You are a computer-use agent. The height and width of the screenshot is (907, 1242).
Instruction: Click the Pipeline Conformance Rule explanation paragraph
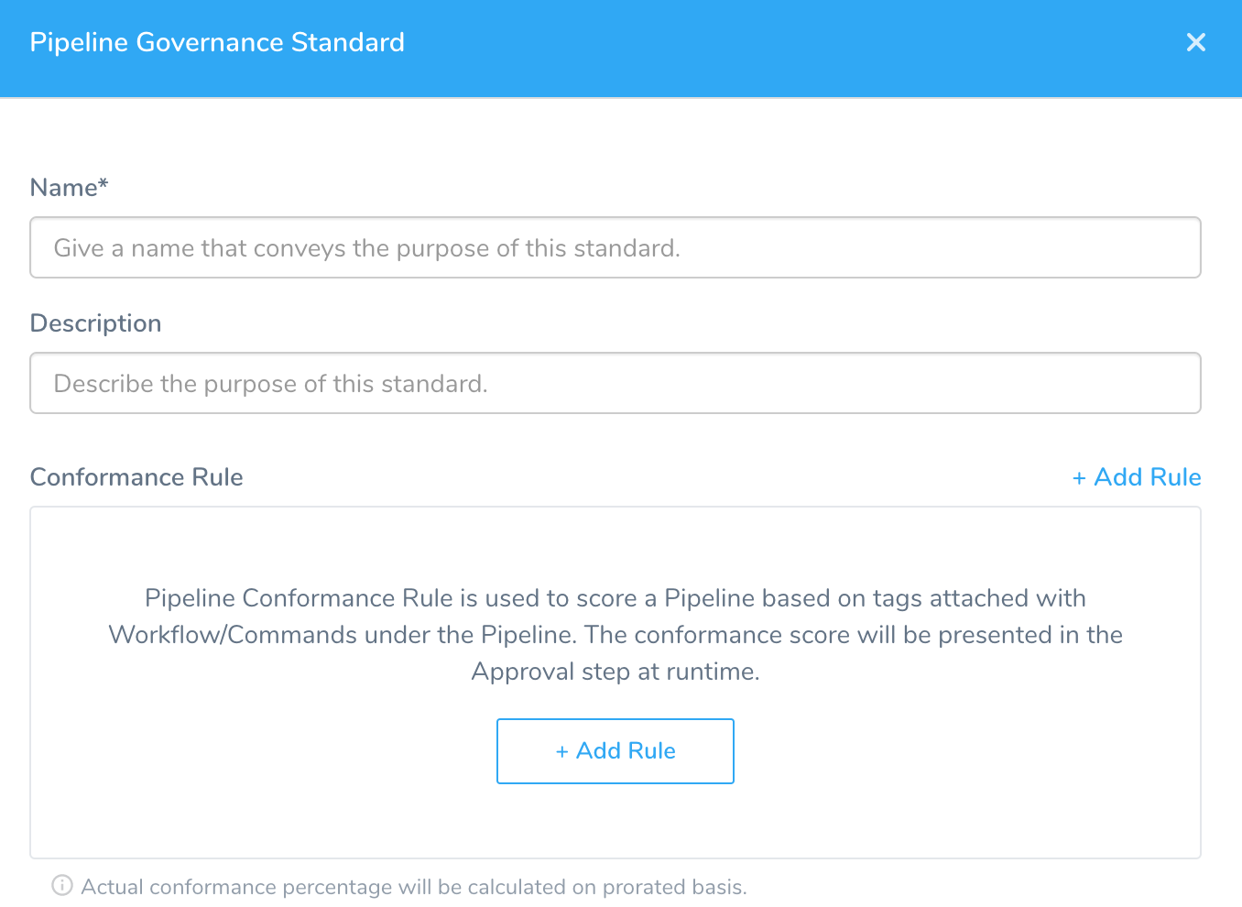pos(616,635)
